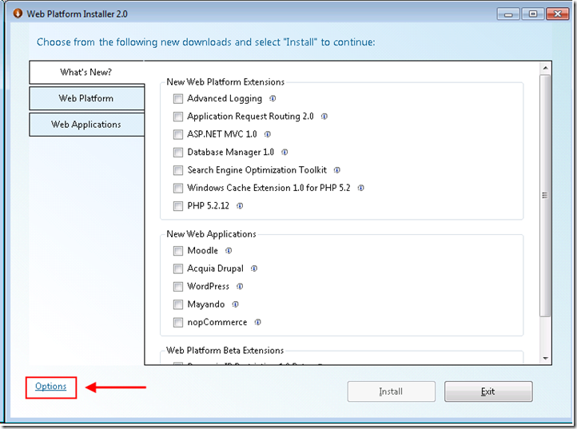Click the 'Web Platform Beta Extensions' group label
The height and width of the screenshot is (429, 577).
click(225, 350)
